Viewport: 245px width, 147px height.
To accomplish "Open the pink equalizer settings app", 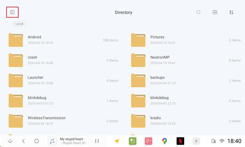I will [x=148, y=141].
